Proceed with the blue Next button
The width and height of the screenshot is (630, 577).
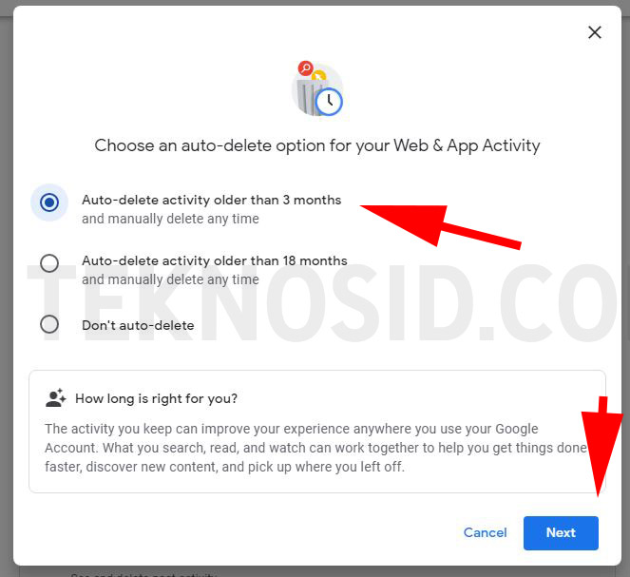tap(561, 533)
